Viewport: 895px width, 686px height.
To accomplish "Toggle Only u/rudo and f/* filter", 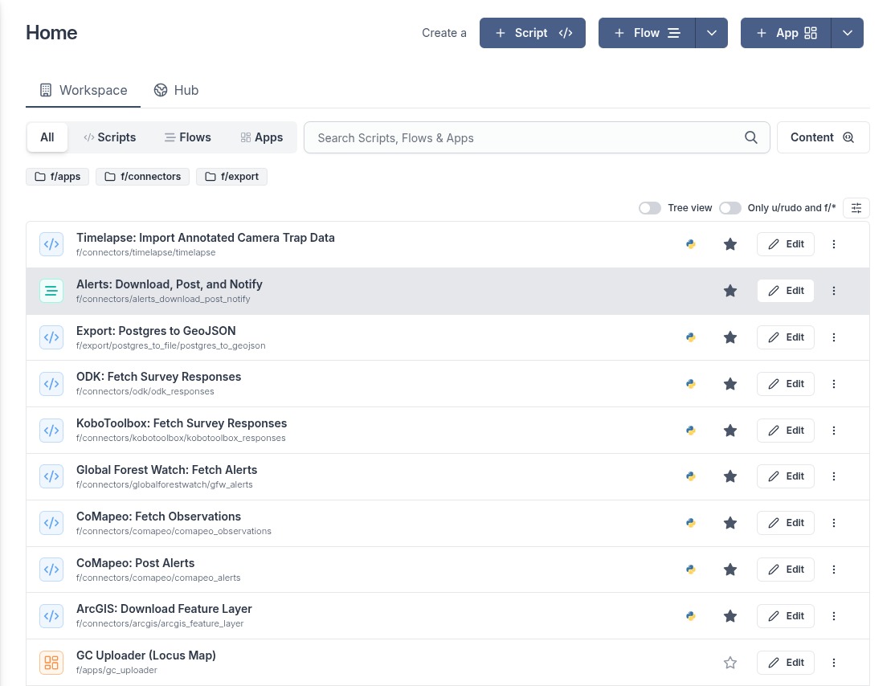I will coord(729,208).
